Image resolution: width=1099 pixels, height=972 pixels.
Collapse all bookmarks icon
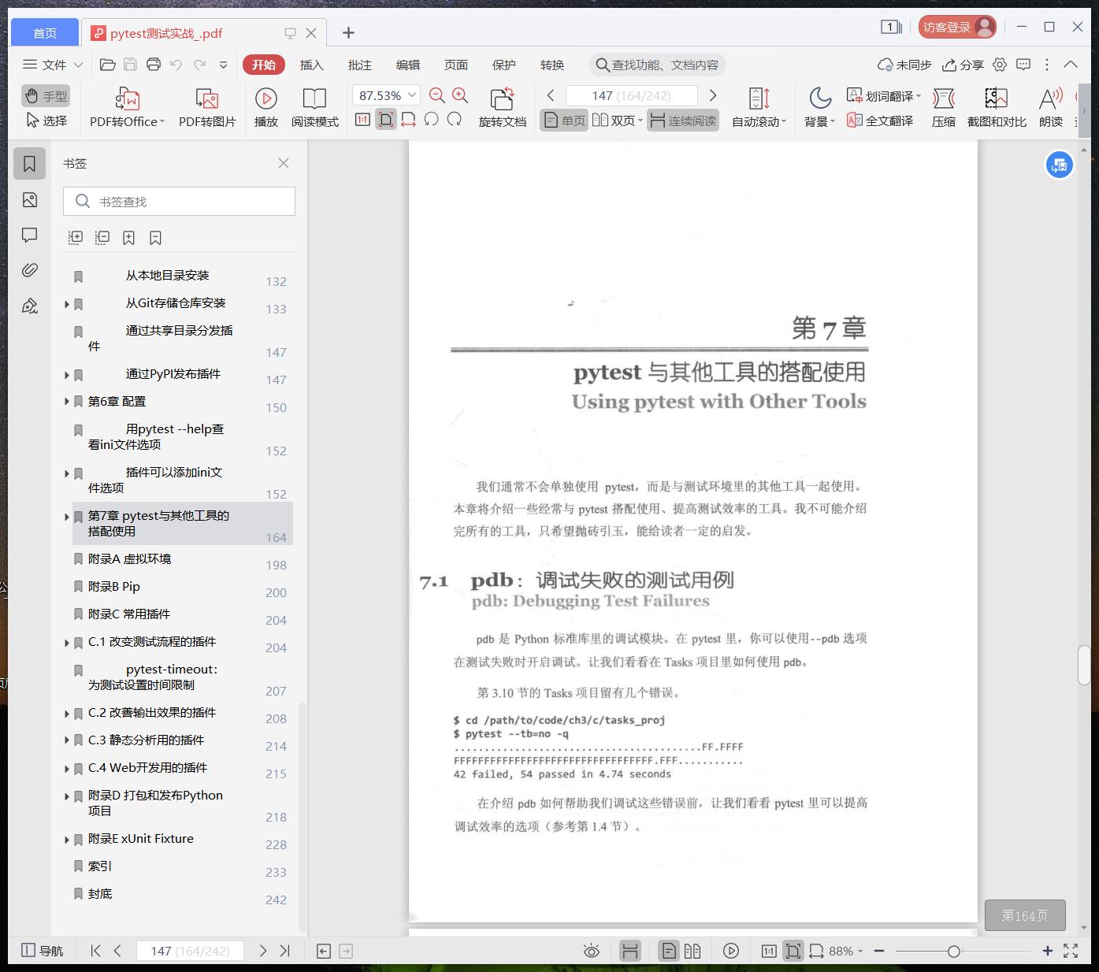click(102, 237)
